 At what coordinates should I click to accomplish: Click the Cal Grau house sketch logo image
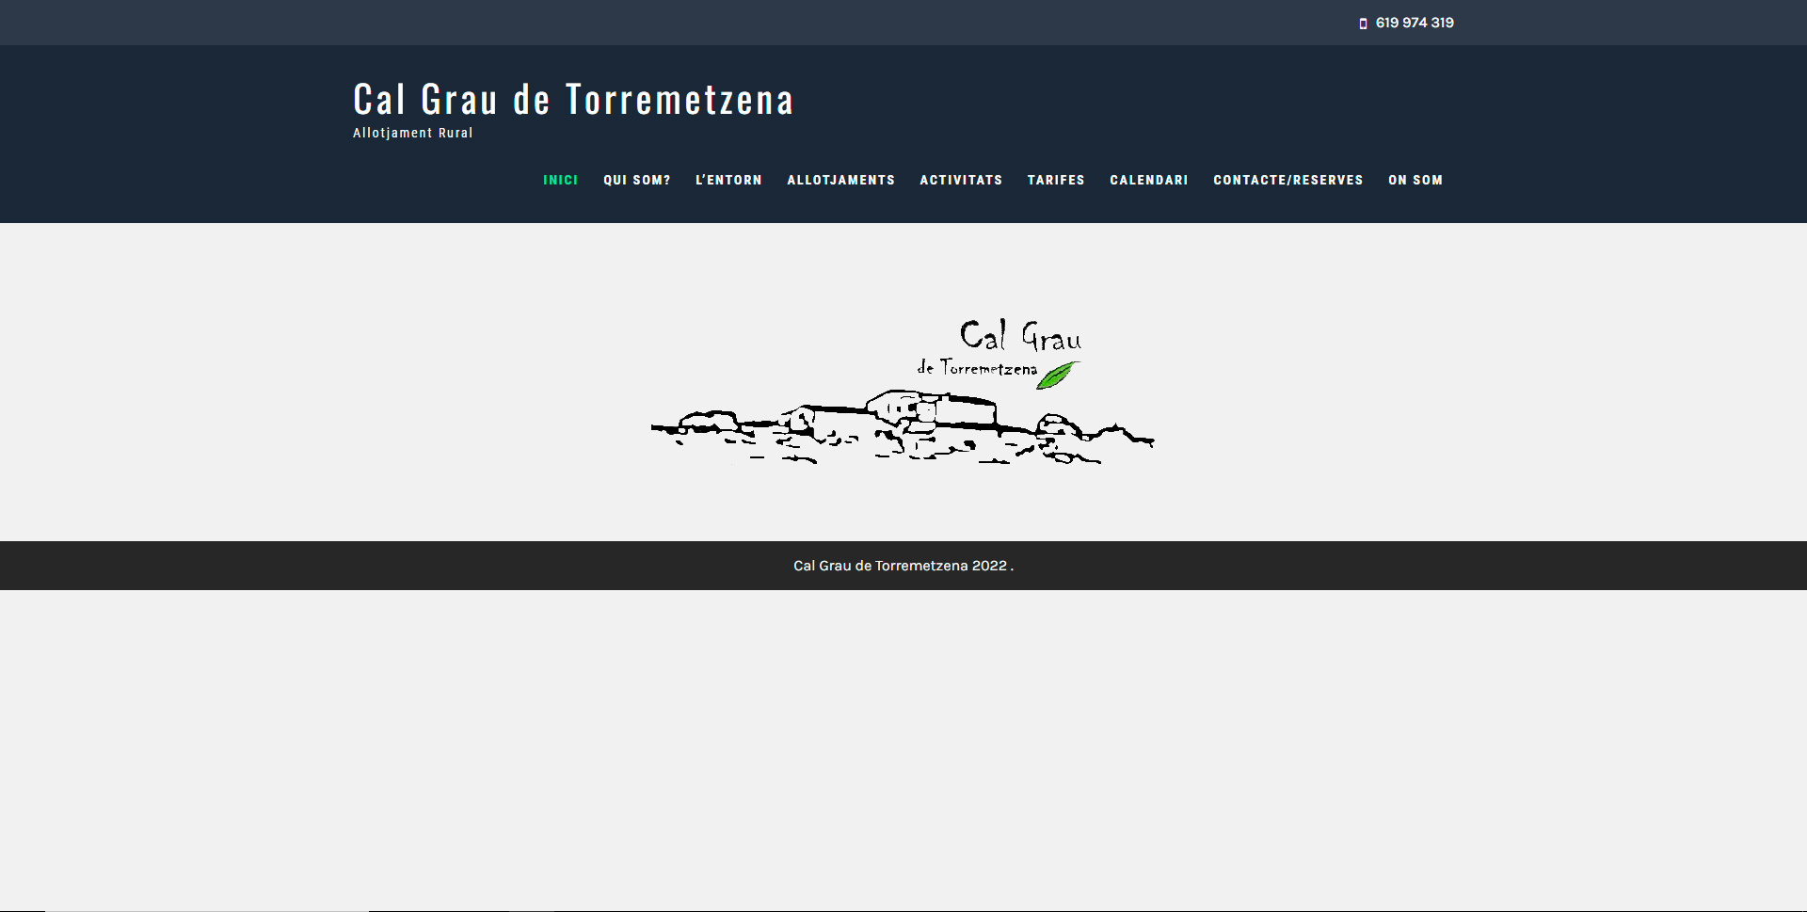(x=903, y=391)
